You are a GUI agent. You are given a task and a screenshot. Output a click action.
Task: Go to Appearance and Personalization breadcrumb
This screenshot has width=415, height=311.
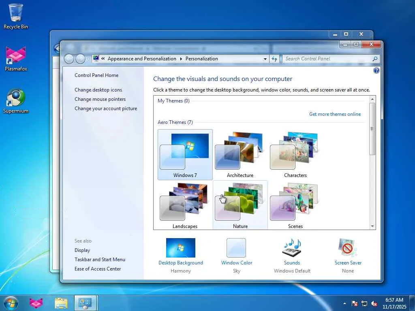point(142,59)
